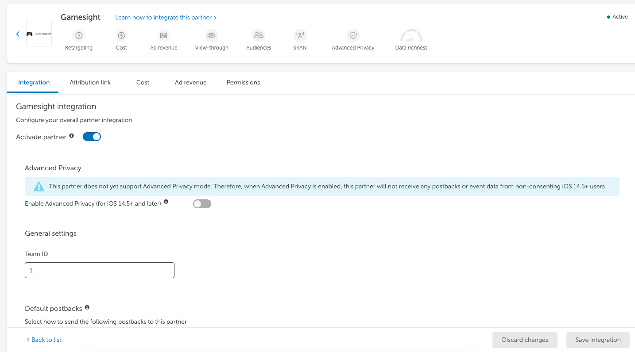
Task: Open the Attribution link tab
Action: click(x=90, y=82)
